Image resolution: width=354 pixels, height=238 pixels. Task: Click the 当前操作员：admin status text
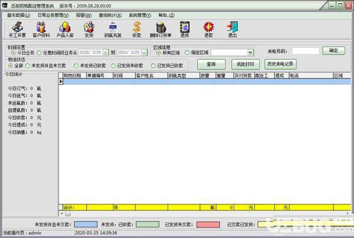(x=22, y=233)
